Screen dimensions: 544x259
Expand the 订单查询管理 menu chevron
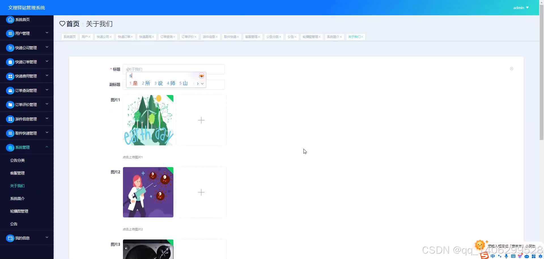[47, 90]
